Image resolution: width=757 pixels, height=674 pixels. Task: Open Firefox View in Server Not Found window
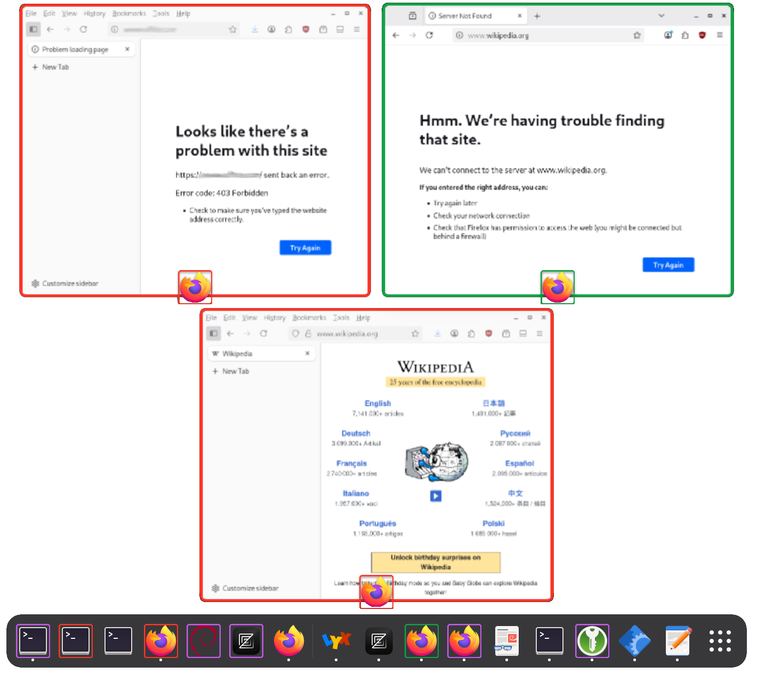click(x=413, y=16)
